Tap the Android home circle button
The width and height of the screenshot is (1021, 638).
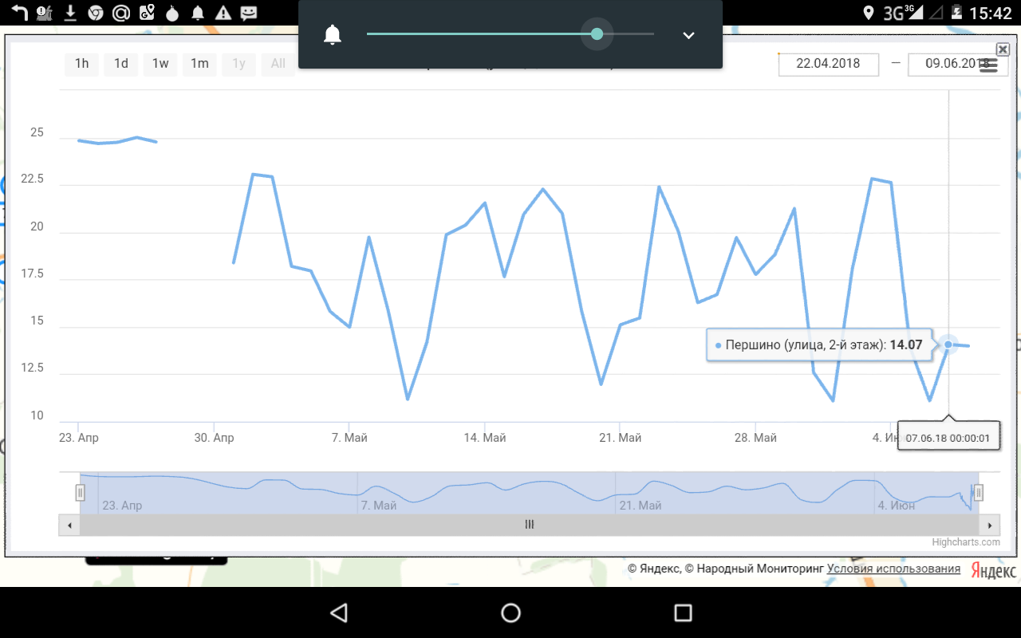(510, 612)
